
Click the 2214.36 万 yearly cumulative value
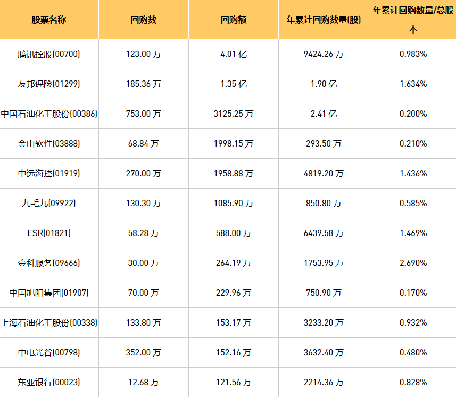(324, 383)
